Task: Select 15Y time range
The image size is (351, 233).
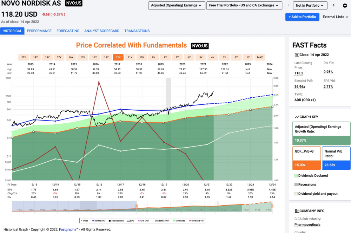Action: coord(83,57)
